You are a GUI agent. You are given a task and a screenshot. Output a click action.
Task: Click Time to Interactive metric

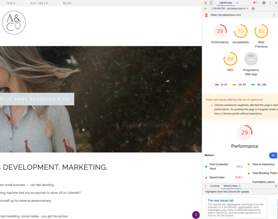click(262, 164)
